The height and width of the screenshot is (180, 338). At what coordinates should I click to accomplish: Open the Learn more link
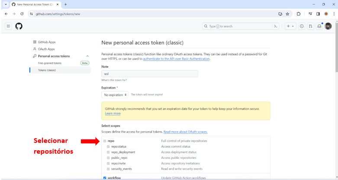(x=113, y=114)
